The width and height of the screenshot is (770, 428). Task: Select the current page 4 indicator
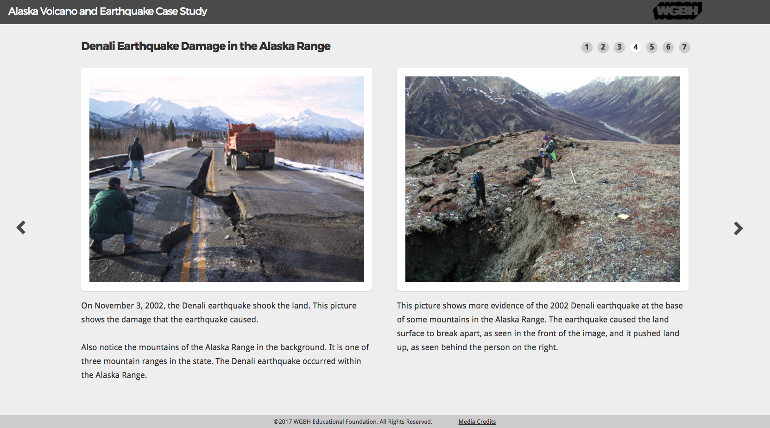(636, 47)
